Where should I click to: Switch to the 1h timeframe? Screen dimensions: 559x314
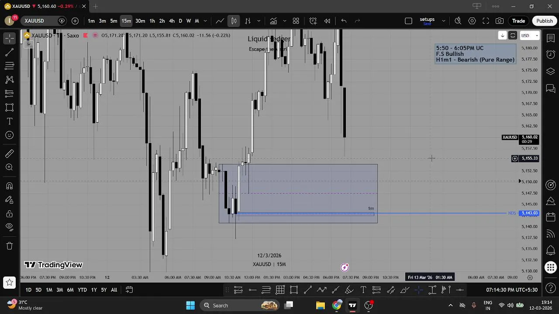(x=152, y=21)
